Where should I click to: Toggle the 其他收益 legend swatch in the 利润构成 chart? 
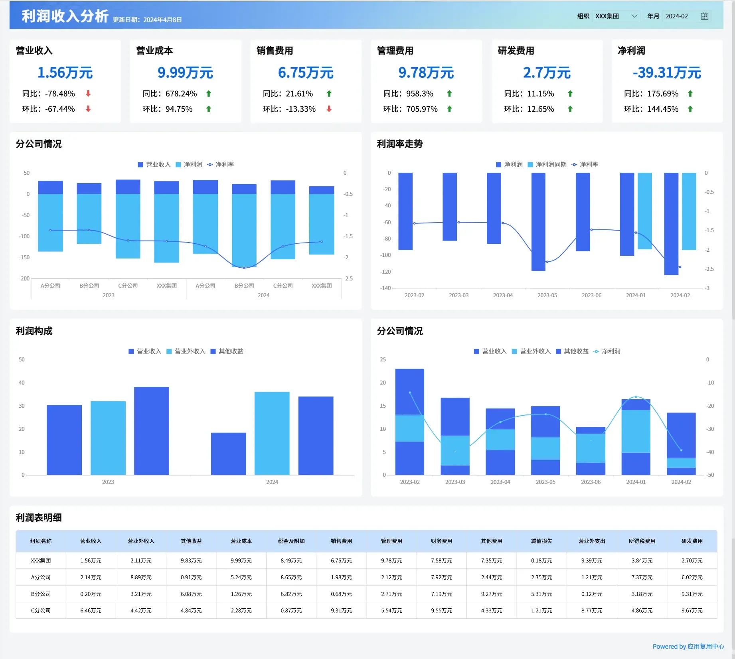[213, 351]
